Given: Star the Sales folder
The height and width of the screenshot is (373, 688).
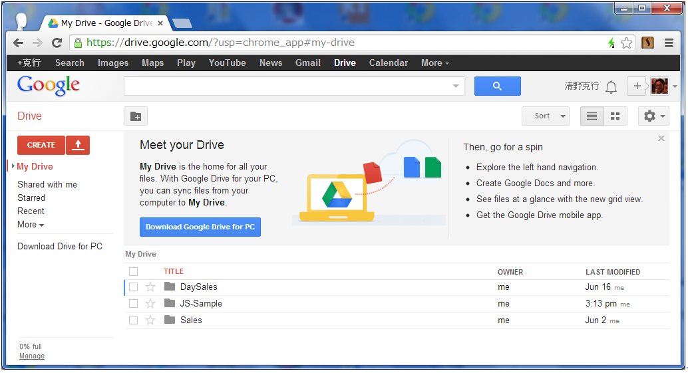Looking at the screenshot, I should tap(150, 320).
